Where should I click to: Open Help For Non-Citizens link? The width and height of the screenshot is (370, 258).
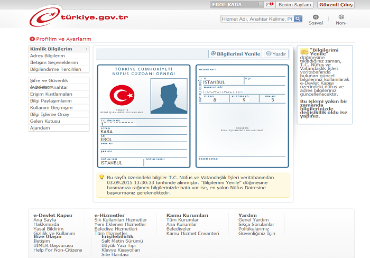pyautogui.click(x=58, y=250)
